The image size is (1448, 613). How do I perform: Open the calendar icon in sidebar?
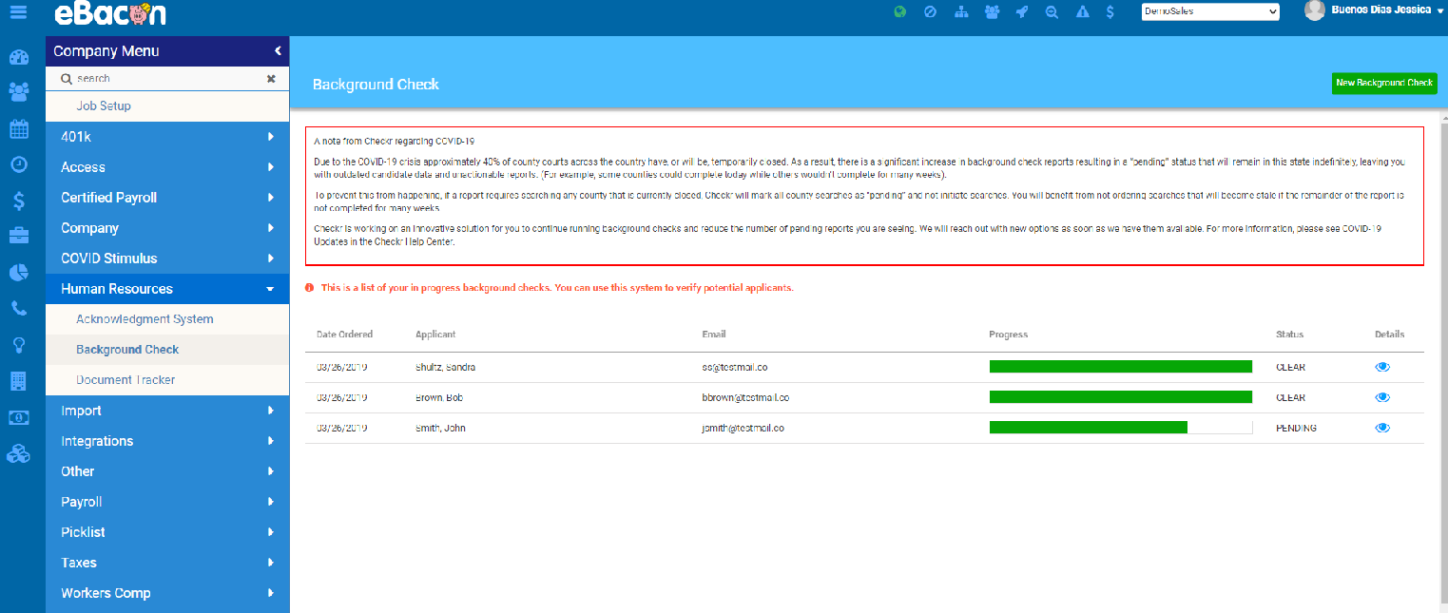tap(18, 128)
